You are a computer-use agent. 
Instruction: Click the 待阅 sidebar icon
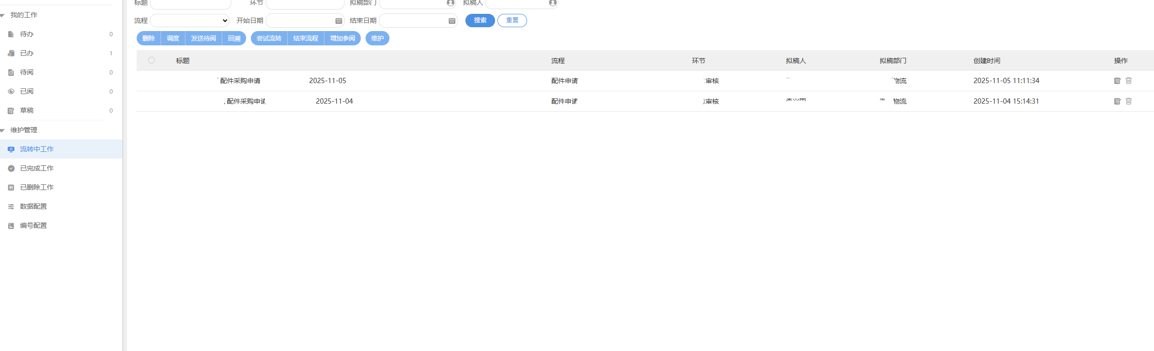[x=11, y=73]
